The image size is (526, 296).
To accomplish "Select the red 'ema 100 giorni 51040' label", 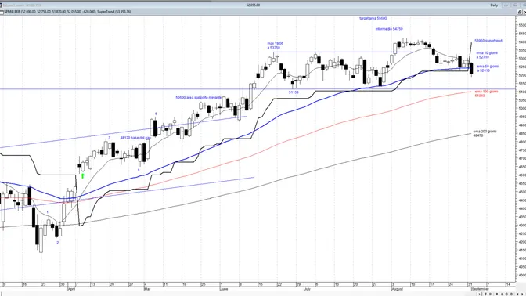I will coord(486,93).
